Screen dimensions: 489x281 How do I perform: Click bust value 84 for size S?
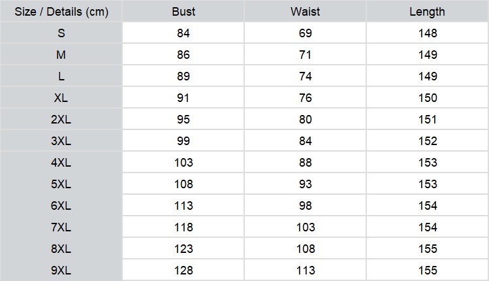[183, 33]
